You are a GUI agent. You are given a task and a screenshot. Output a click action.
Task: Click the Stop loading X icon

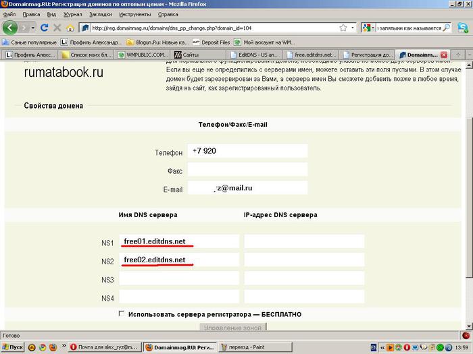[x=57, y=28]
